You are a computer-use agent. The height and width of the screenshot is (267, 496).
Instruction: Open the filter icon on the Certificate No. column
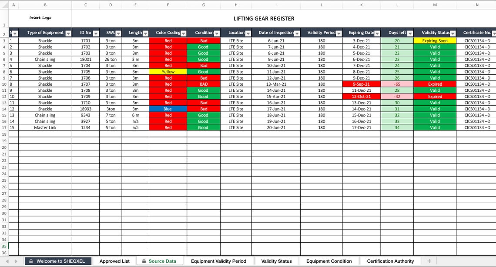point(493,33)
